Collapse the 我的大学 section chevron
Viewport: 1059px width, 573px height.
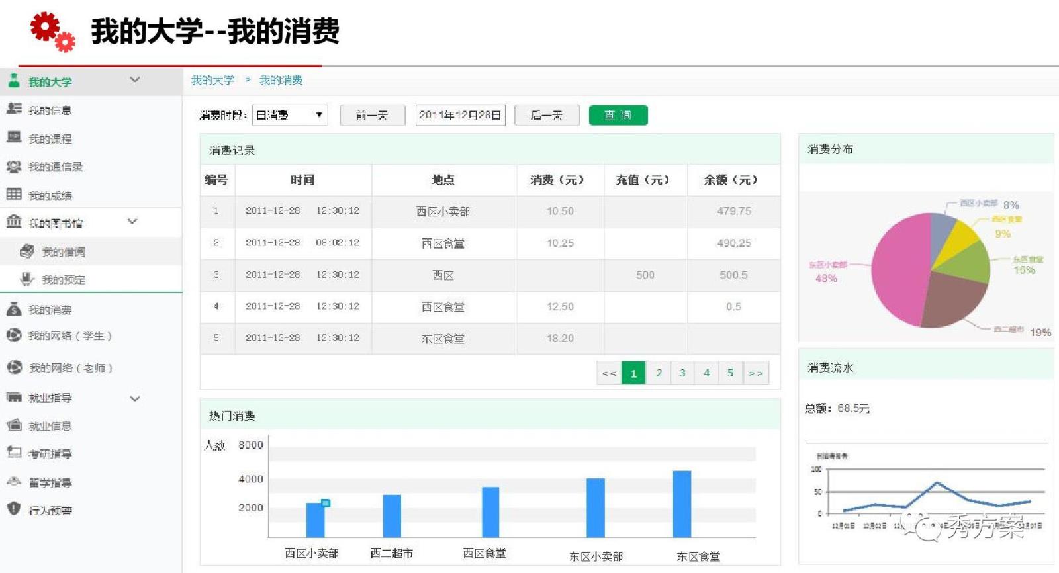pos(135,80)
